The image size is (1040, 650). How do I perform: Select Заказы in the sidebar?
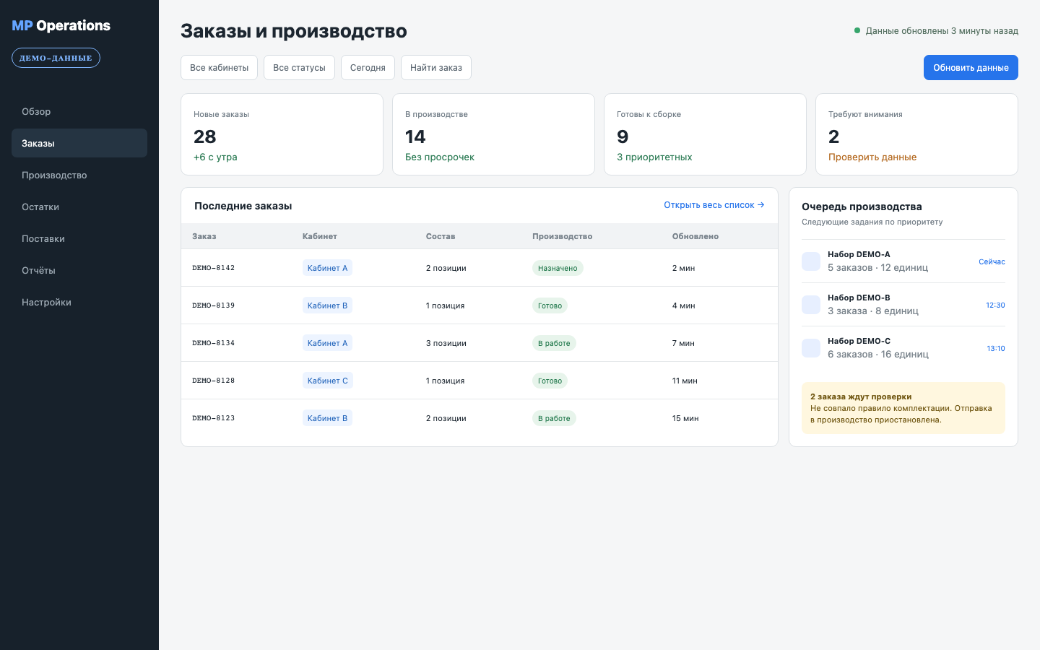tap(79, 143)
